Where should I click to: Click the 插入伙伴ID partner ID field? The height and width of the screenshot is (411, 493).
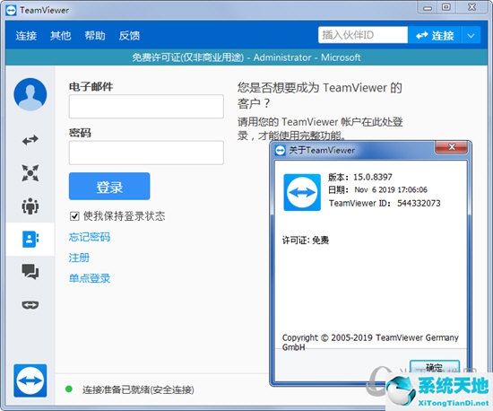click(x=363, y=35)
